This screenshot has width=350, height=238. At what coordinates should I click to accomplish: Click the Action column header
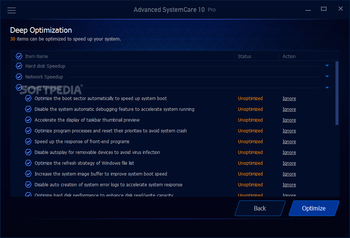289,57
